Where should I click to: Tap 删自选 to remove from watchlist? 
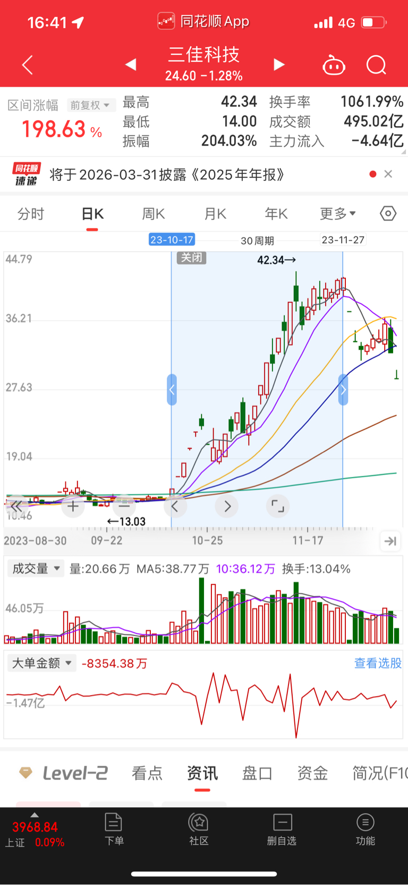point(282,829)
